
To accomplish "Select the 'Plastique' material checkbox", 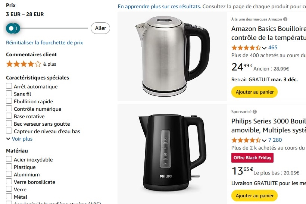I will coord(9,167).
